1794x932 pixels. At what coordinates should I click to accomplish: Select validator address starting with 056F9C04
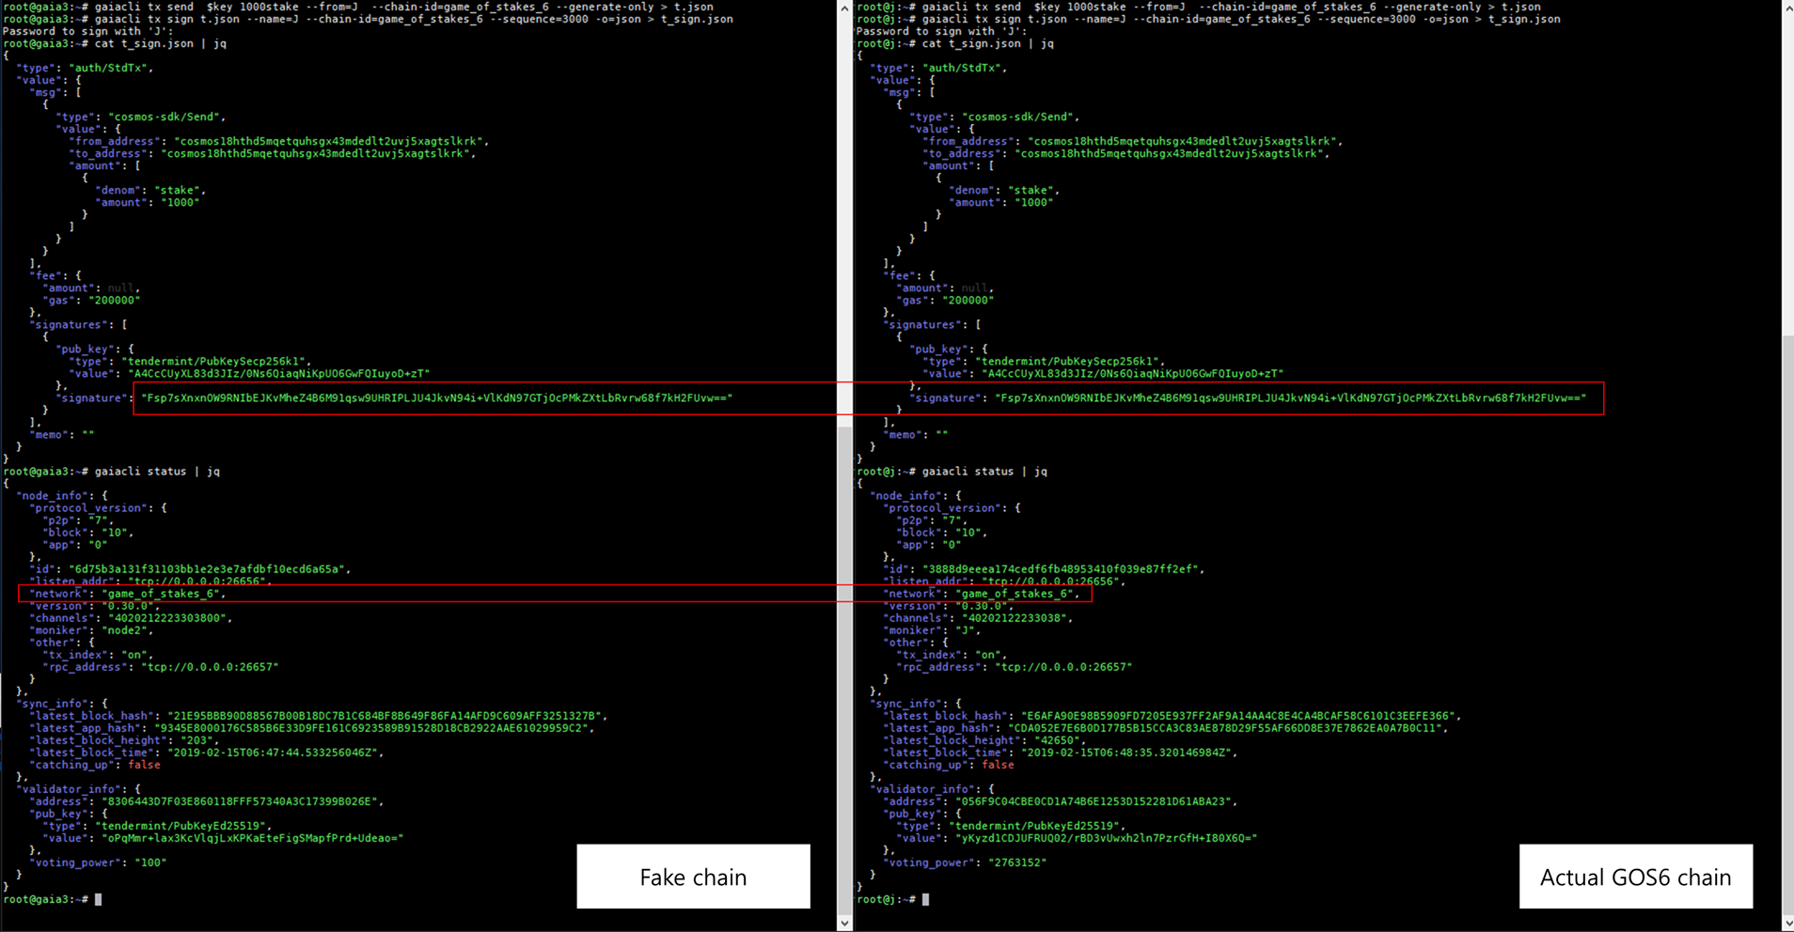(1094, 801)
